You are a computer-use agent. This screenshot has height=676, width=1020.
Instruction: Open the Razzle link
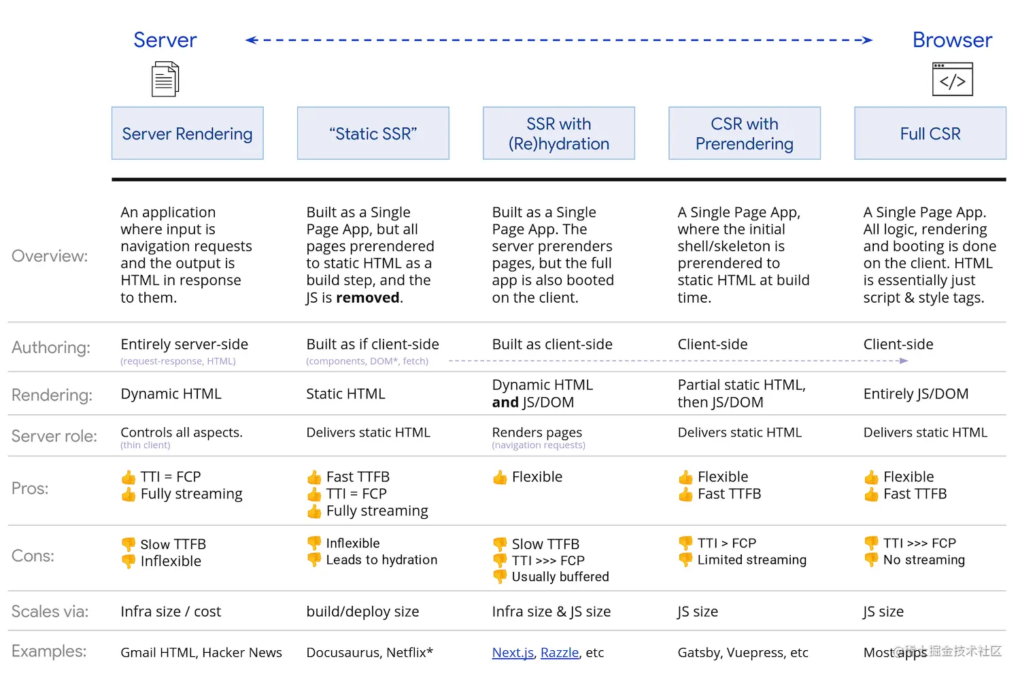[559, 653]
